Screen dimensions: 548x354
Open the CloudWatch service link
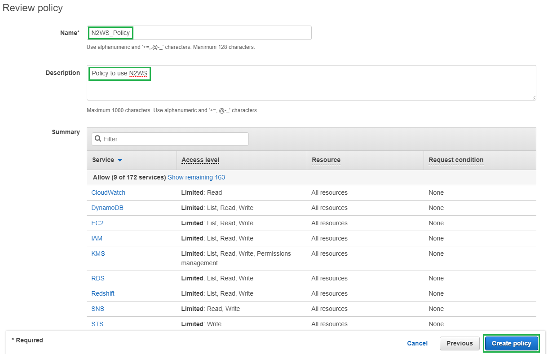click(108, 192)
